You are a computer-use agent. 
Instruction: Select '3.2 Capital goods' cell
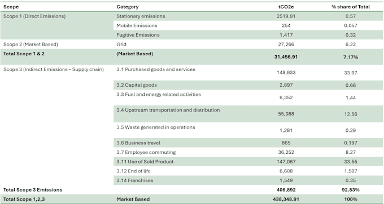tap(137, 85)
